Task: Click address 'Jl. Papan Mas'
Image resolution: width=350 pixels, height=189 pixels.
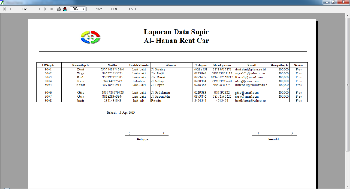Action: [161, 96]
